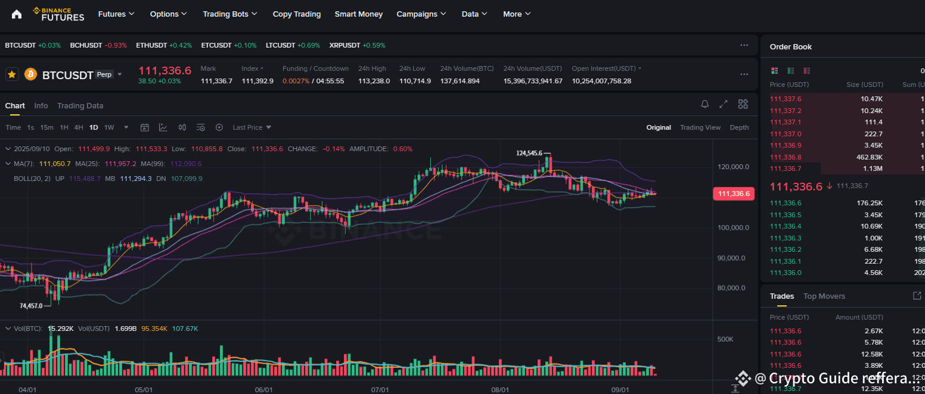
Task: Expand the More menu
Action: (517, 14)
